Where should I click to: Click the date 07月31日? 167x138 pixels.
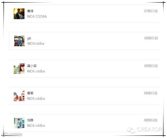(151, 11)
